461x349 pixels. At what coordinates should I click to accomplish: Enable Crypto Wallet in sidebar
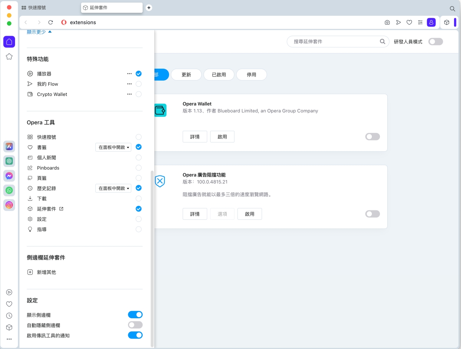[x=139, y=94]
